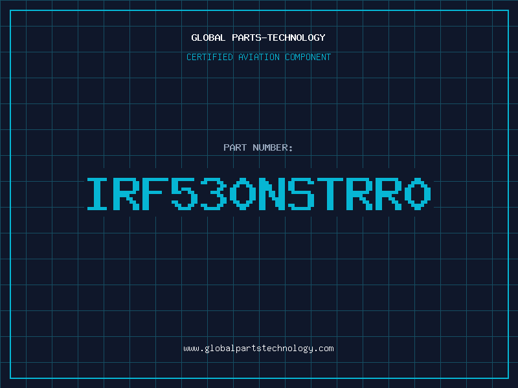Open the www.globalpartstechnology.com link
The image size is (518, 388).
point(258,349)
